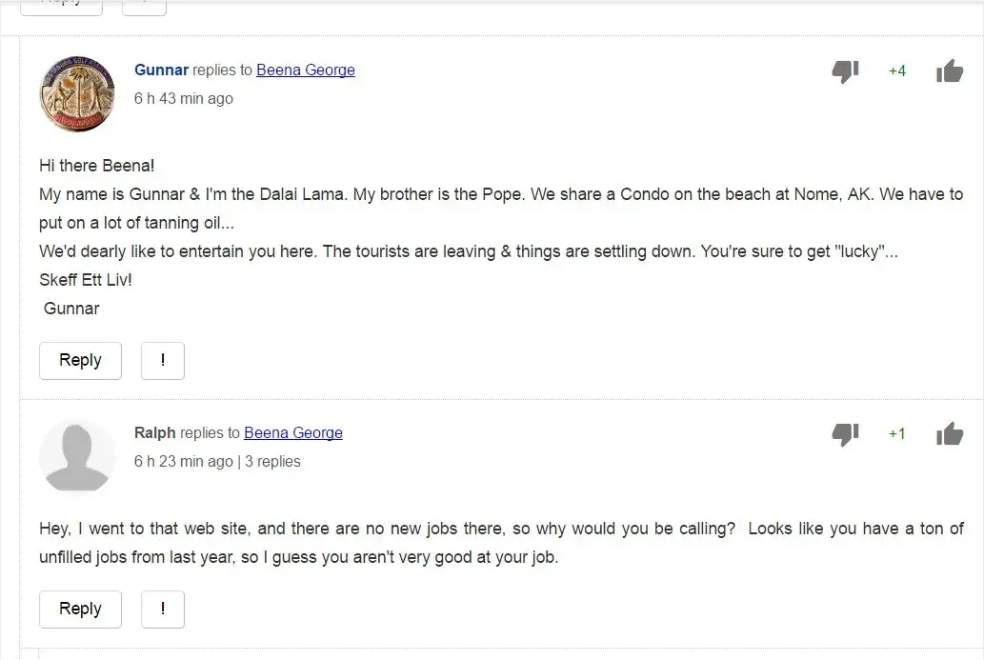Thumbs up Gunnar's comment
This screenshot has width=984, height=660.
pyautogui.click(x=949, y=70)
